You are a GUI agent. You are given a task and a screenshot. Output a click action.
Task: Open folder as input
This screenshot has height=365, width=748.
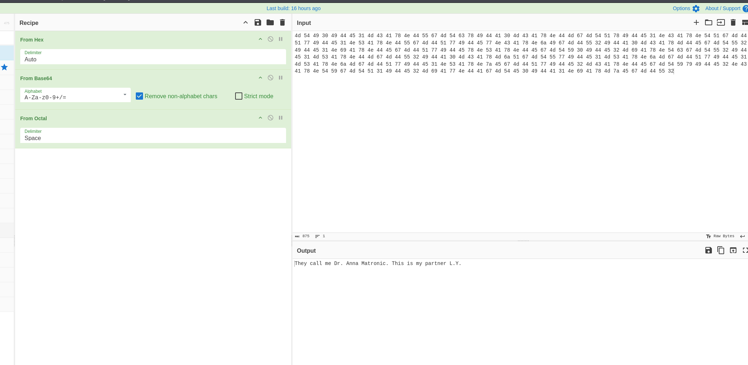pyautogui.click(x=709, y=23)
